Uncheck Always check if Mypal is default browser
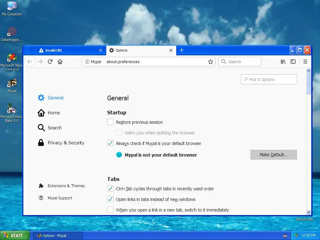Viewport: 320px width, 240px height. click(110, 143)
